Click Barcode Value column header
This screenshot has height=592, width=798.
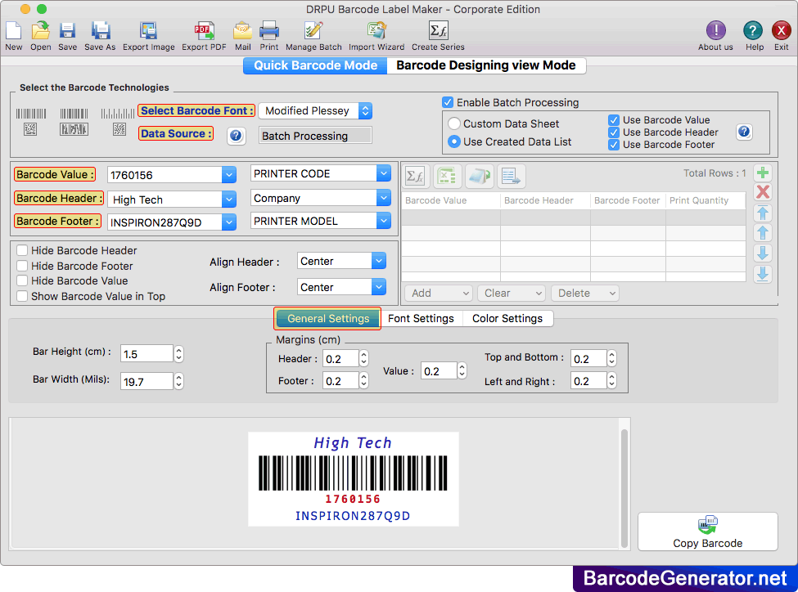451,200
